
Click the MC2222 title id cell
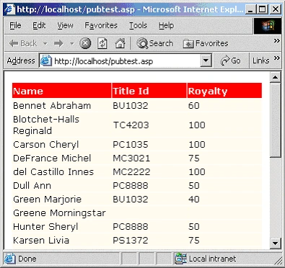click(x=149, y=171)
